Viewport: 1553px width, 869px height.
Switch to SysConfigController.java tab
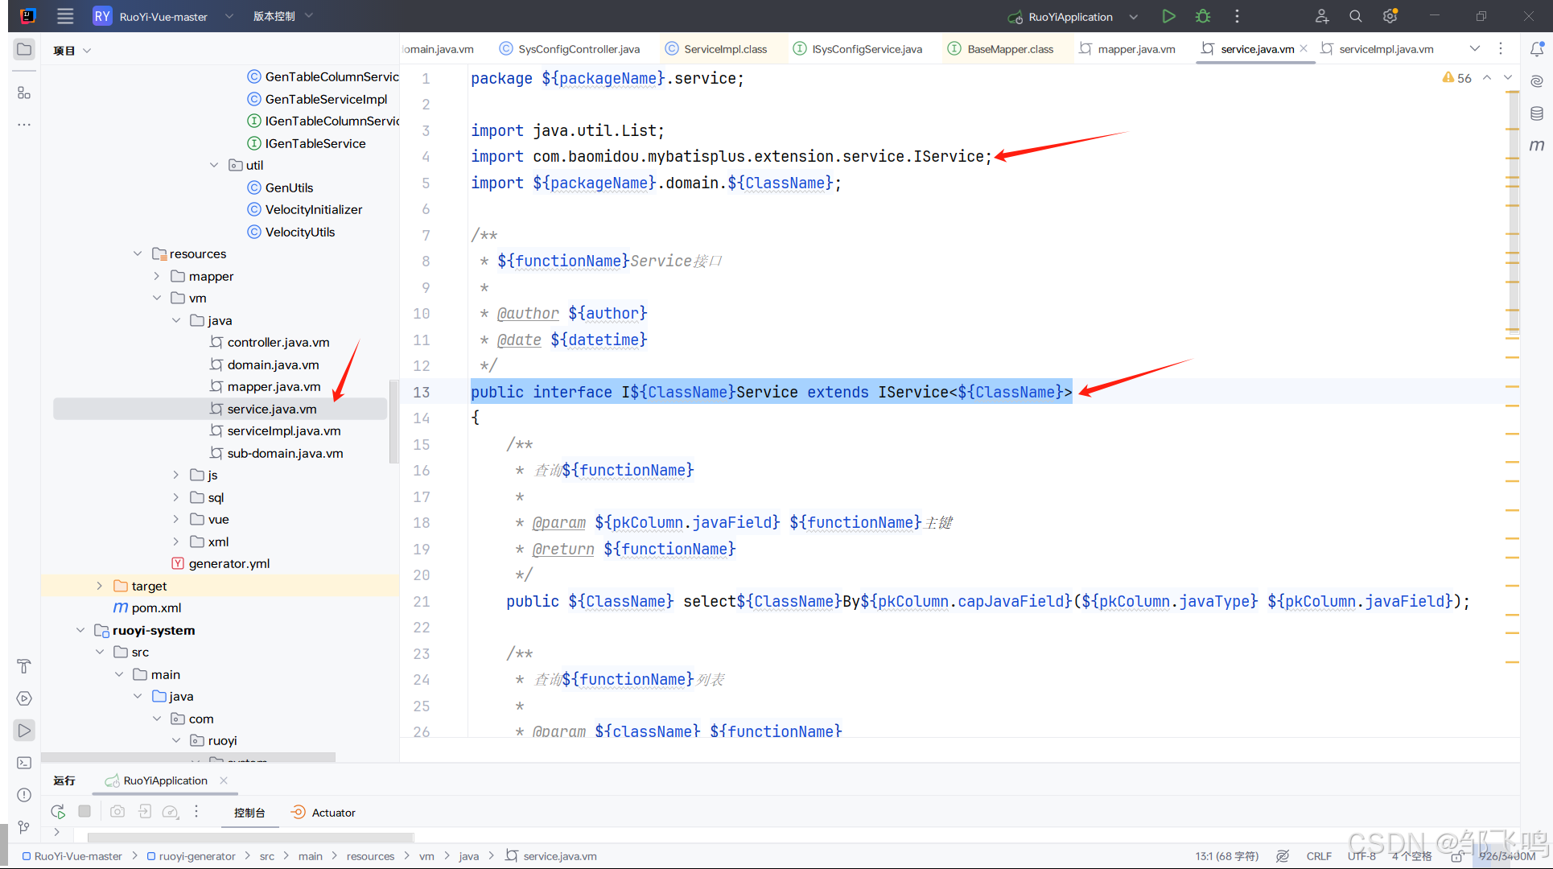pos(570,49)
